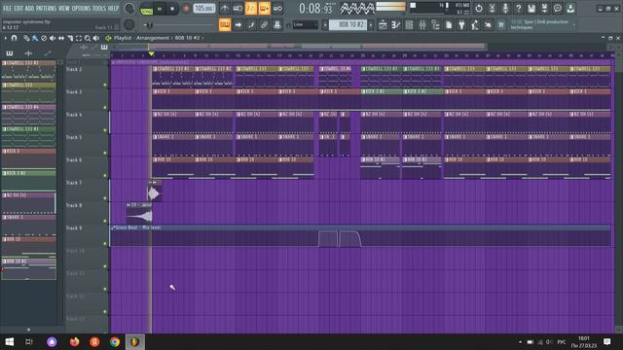623x350 pixels.
Task: Click the main volume knob
Action: click(x=129, y=9)
